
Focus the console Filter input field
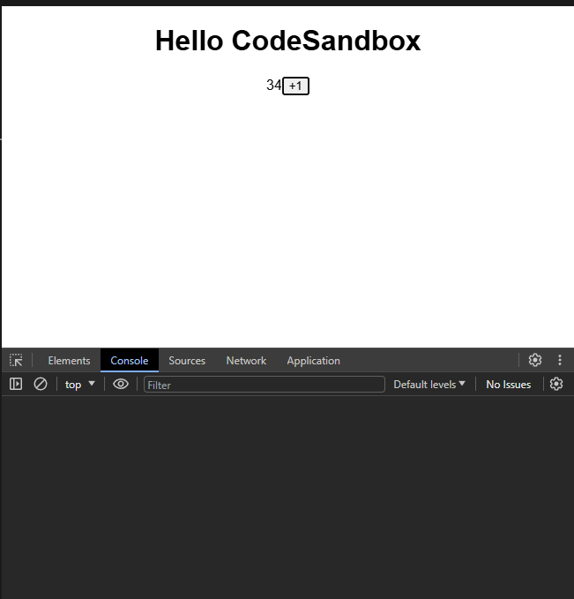(264, 385)
